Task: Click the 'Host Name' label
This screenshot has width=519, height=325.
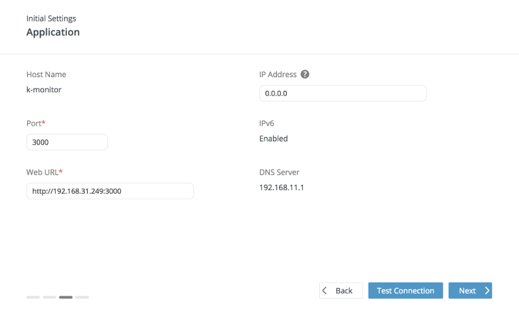Action: (x=46, y=75)
